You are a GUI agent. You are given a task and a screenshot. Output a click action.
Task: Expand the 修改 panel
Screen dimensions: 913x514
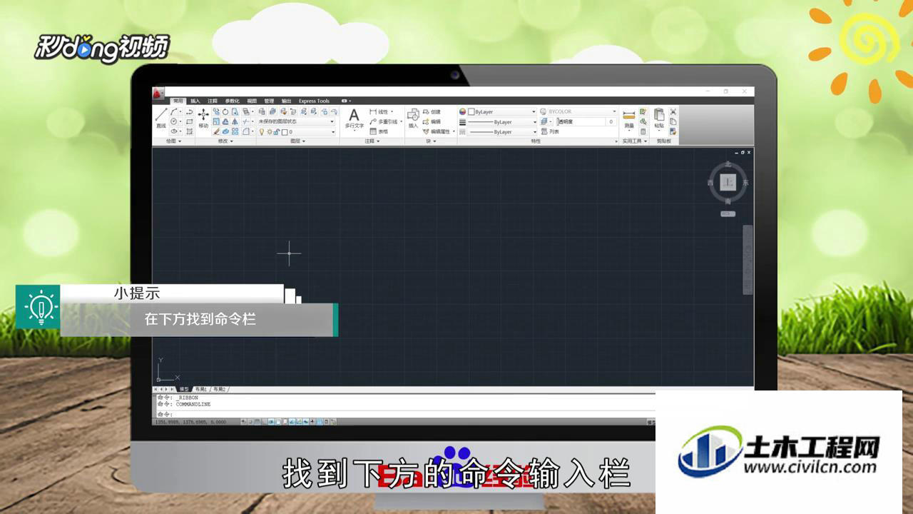pos(225,141)
